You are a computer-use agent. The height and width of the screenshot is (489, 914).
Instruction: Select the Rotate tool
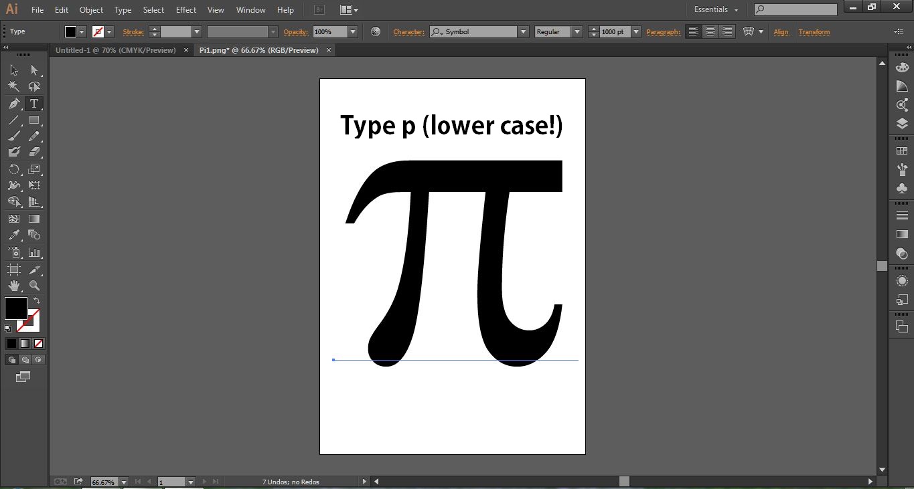tap(14, 169)
